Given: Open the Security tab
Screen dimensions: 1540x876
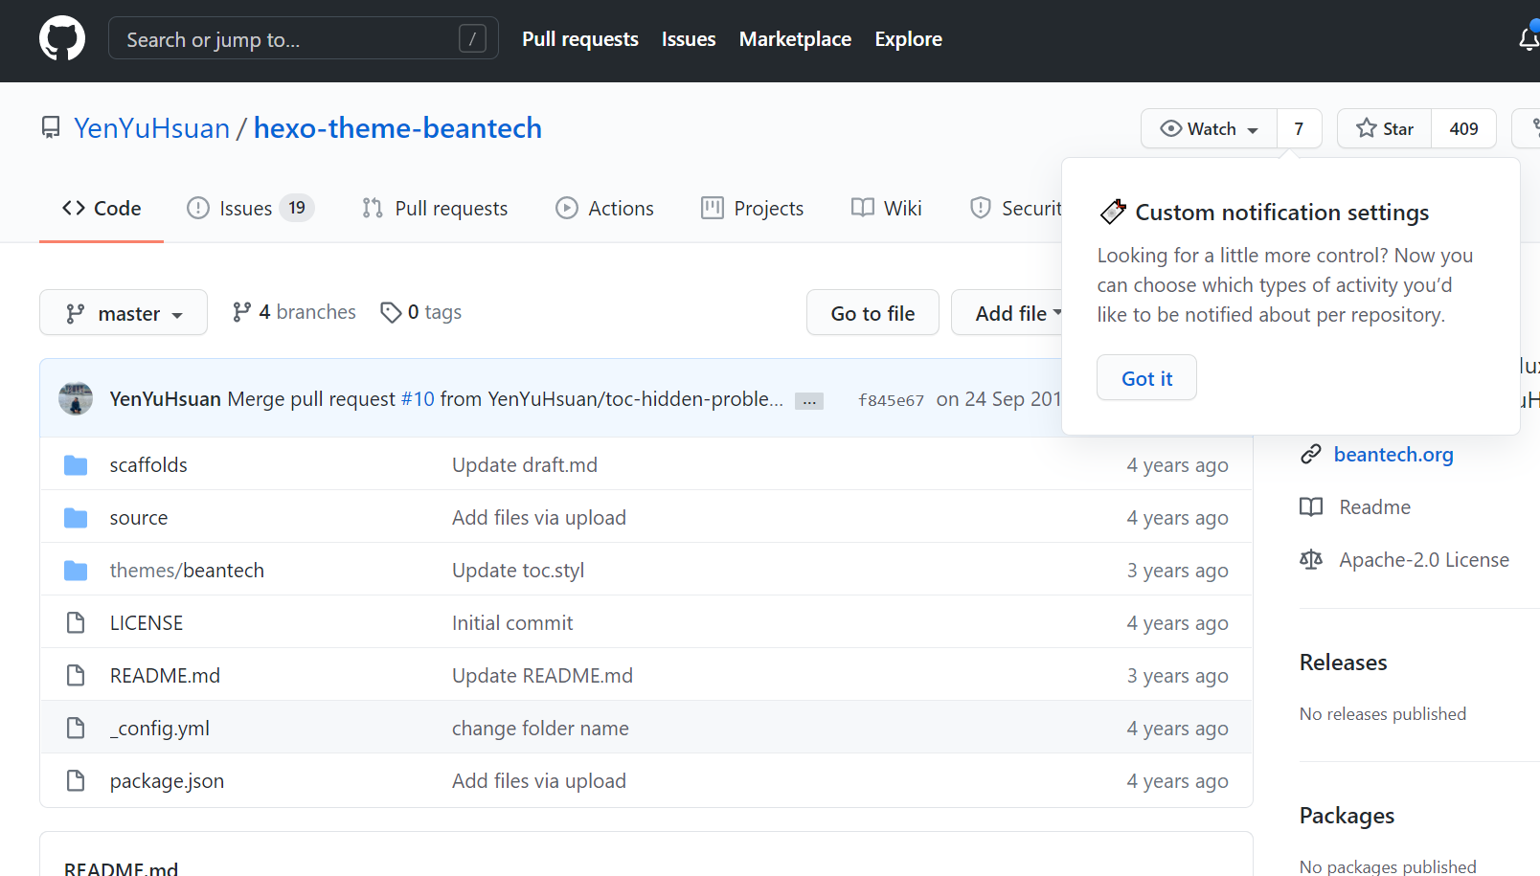Looking at the screenshot, I should point(1016,209).
